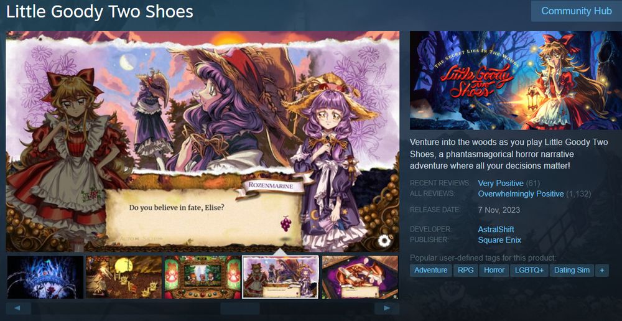Viewport: 622px width, 321px height.
Task: Click the gear icon in the game screenshot
Action: click(384, 241)
